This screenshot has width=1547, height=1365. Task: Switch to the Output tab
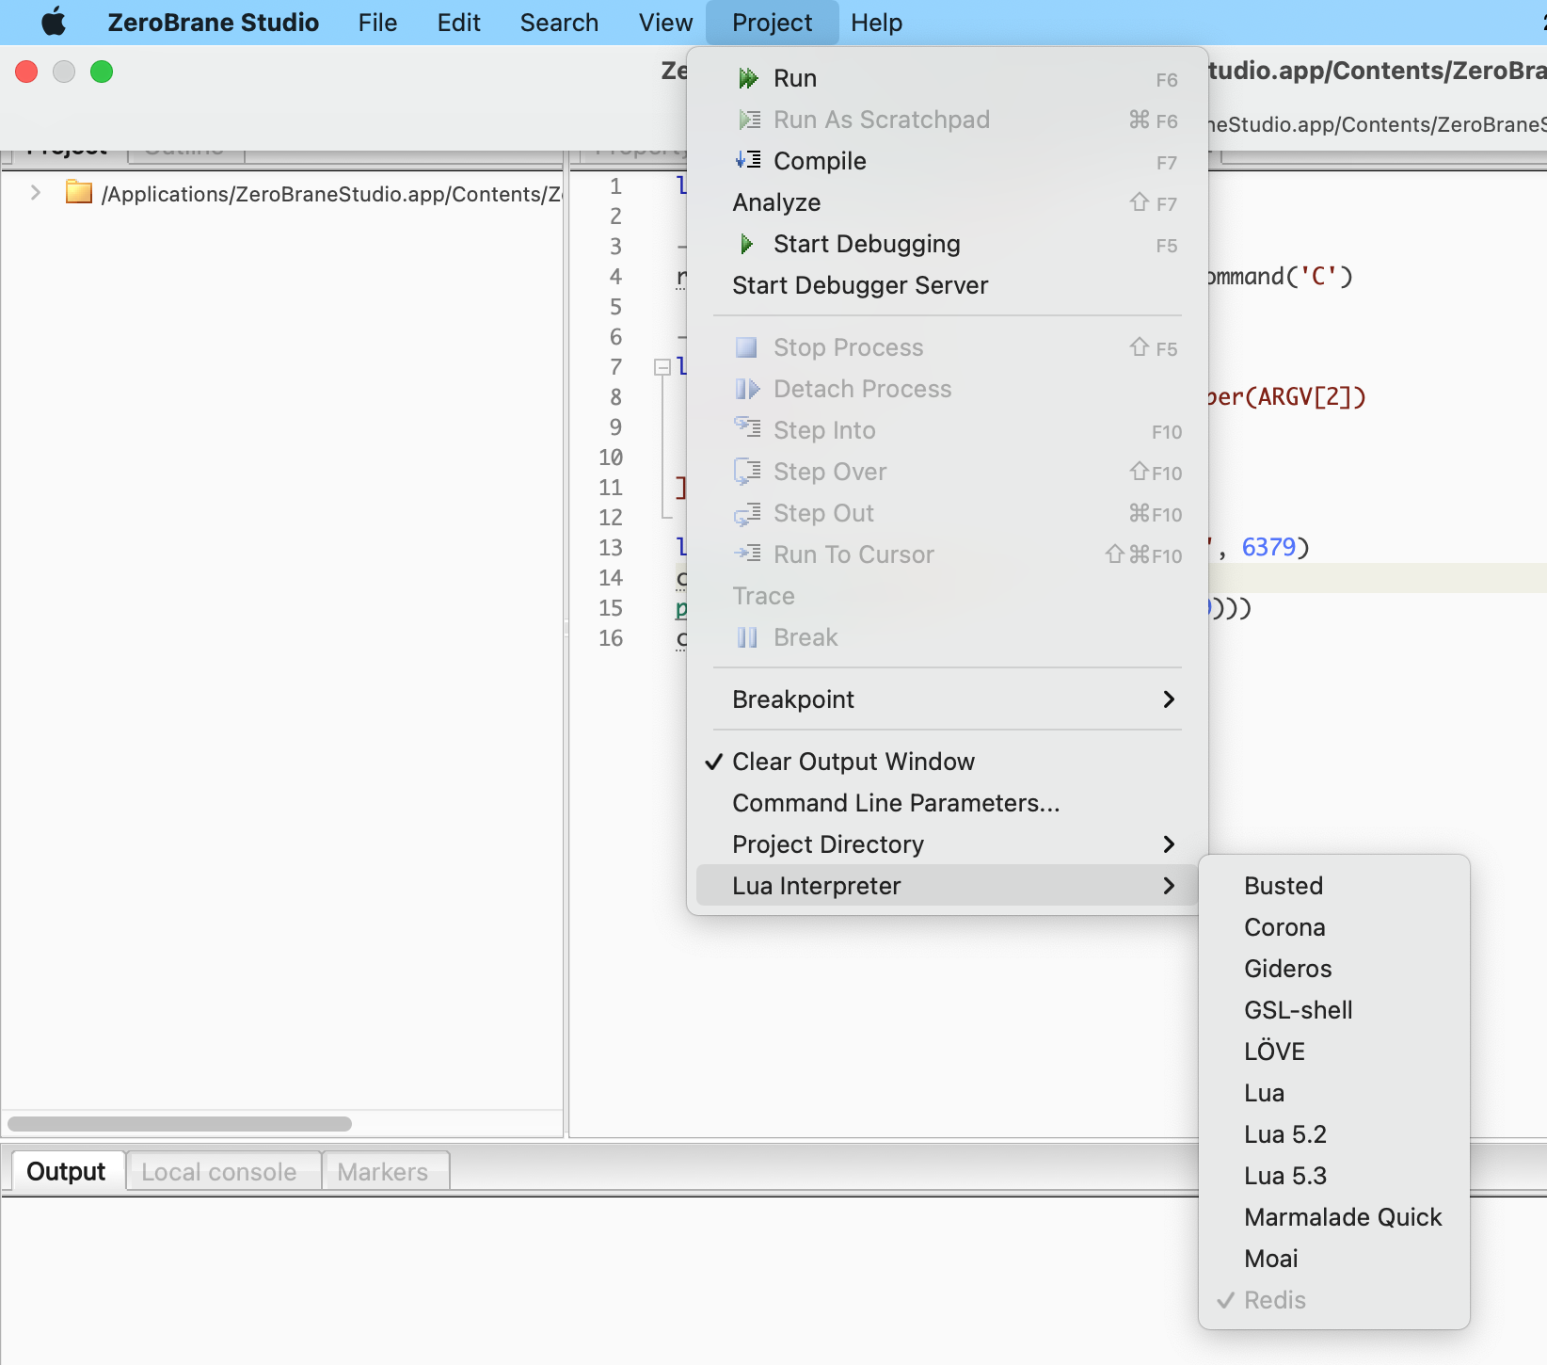pyautogui.click(x=66, y=1172)
